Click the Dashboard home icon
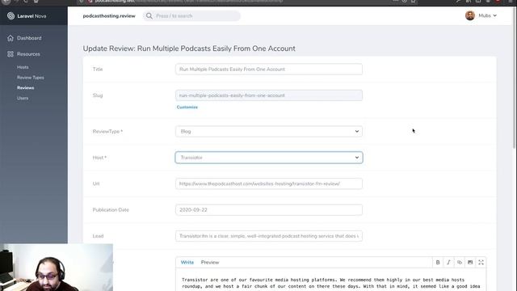 coord(11,38)
